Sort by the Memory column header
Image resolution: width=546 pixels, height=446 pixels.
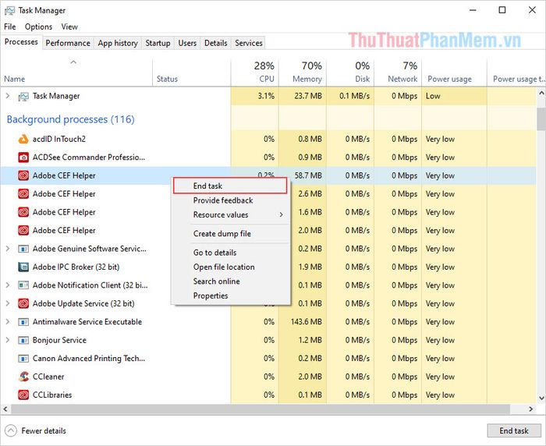pos(303,73)
